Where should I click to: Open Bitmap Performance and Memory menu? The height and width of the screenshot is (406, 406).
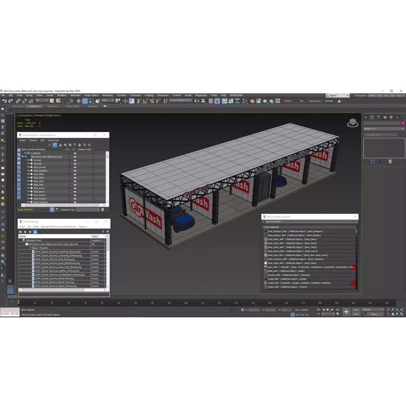point(59,227)
